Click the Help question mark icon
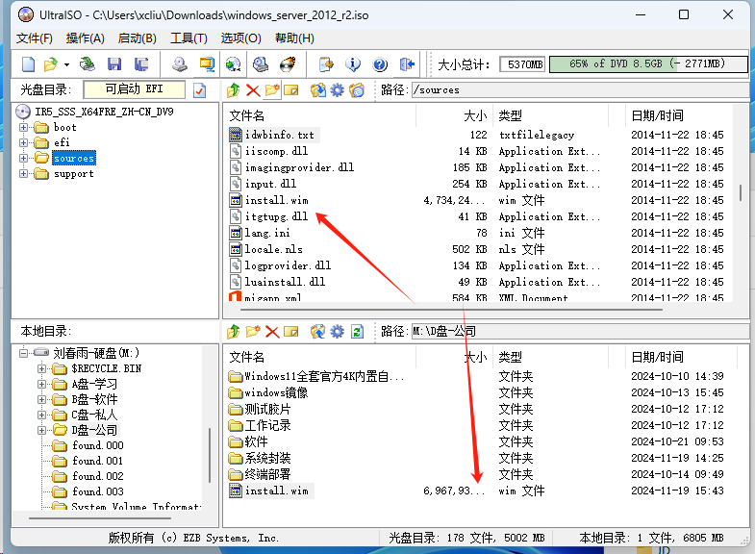Image resolution: width=755 pixels, height=554 pixels. [380, 64]
